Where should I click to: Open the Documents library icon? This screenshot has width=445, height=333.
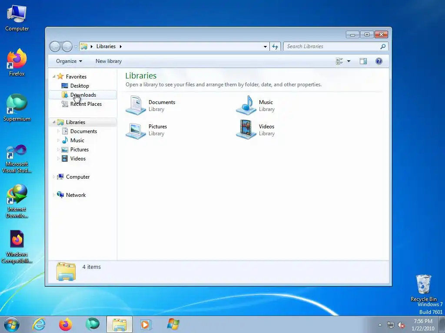click(x=136, y=105)
